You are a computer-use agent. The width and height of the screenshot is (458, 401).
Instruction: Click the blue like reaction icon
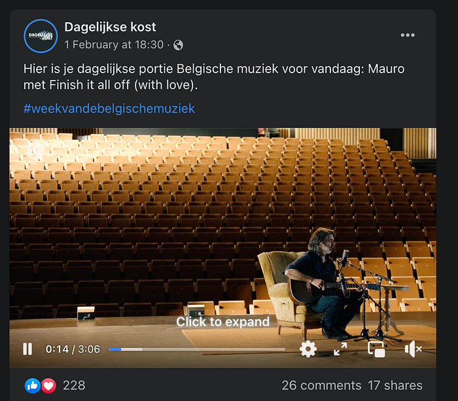33,386
